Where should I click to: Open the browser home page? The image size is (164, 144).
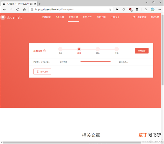[x=24, y=9]
